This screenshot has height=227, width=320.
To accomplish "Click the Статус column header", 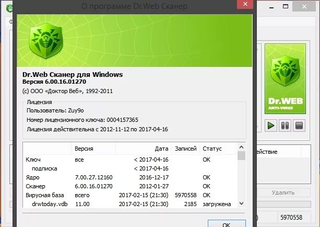I will click(218, 149).
